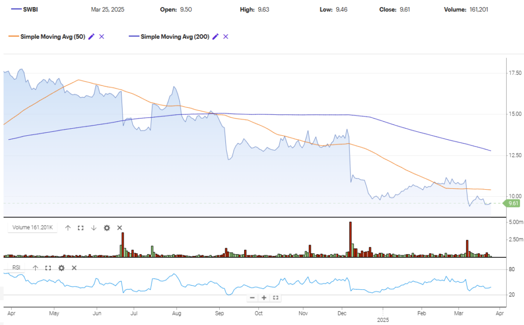Viewport: 524px width, 325px height.
Task: Edit the Simple Moving Avg (50) indicator
Action: [91, 37]
